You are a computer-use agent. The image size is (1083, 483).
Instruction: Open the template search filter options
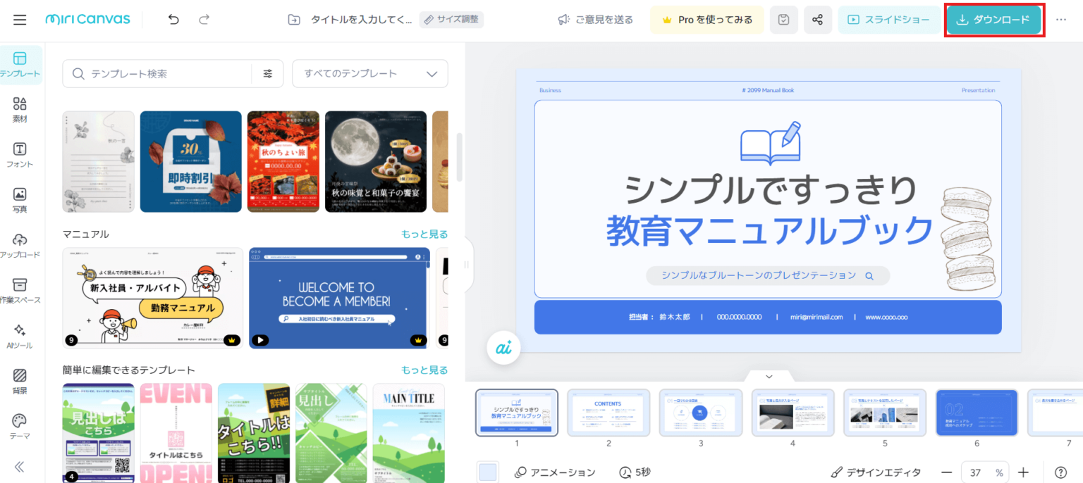coord(268,73)
